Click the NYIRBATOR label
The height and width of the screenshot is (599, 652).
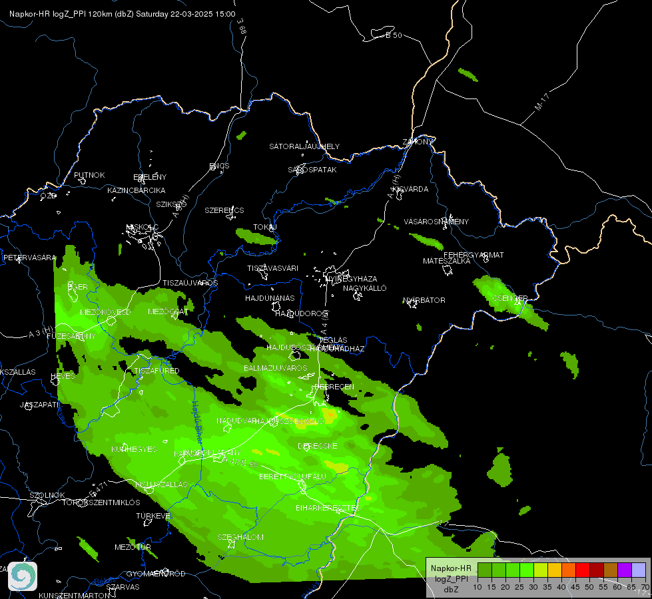click(x=424, y=300)
